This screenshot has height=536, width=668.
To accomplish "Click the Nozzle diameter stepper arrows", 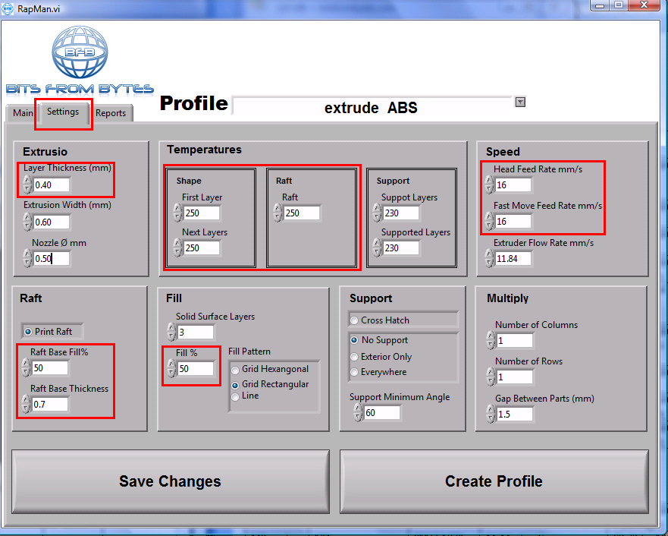I will tap(27, 258).
